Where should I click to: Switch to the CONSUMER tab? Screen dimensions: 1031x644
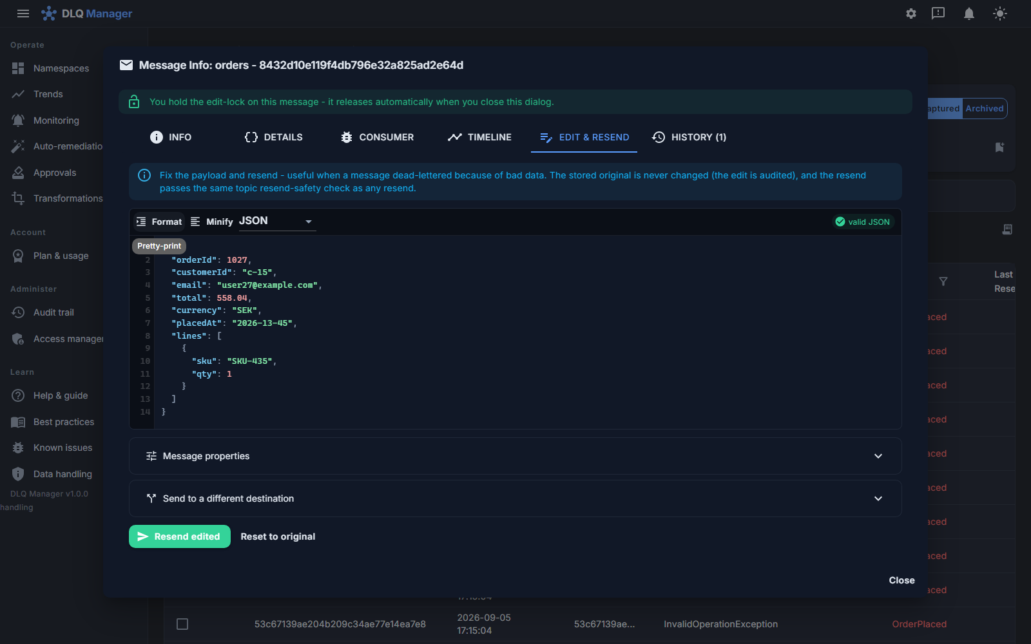tap(378, 137)
